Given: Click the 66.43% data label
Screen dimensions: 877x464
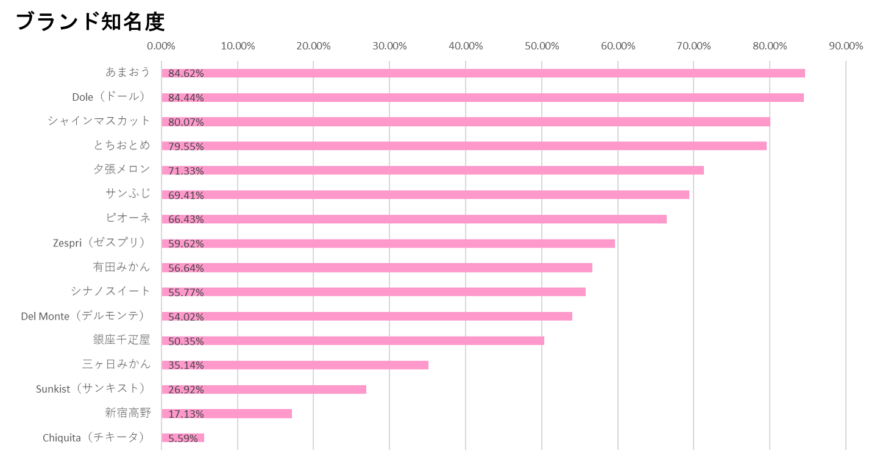Looking at the screenshot, I should point(186,220).
